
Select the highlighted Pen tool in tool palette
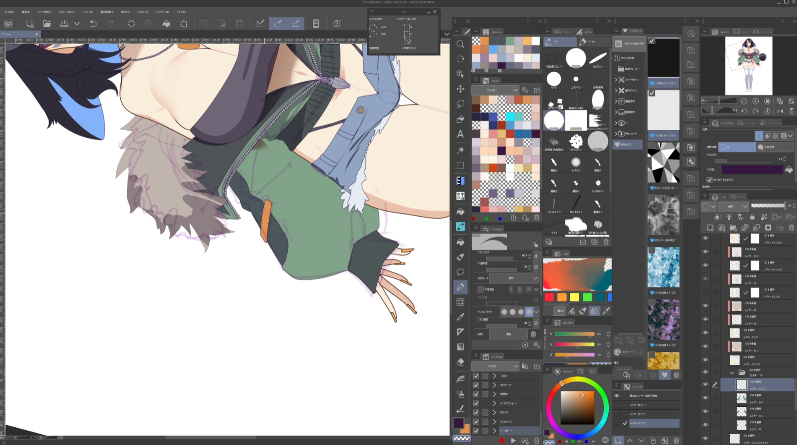pyautogui.click(x=460, y=287)
